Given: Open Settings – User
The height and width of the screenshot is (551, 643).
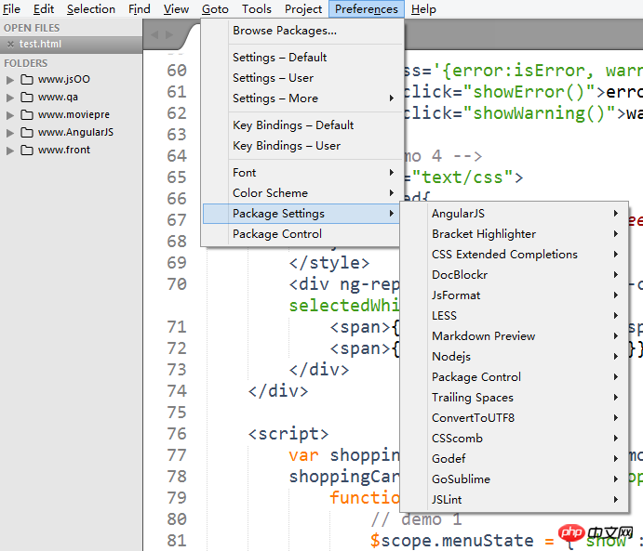Looking at the screenshot, I should point(301,78).
